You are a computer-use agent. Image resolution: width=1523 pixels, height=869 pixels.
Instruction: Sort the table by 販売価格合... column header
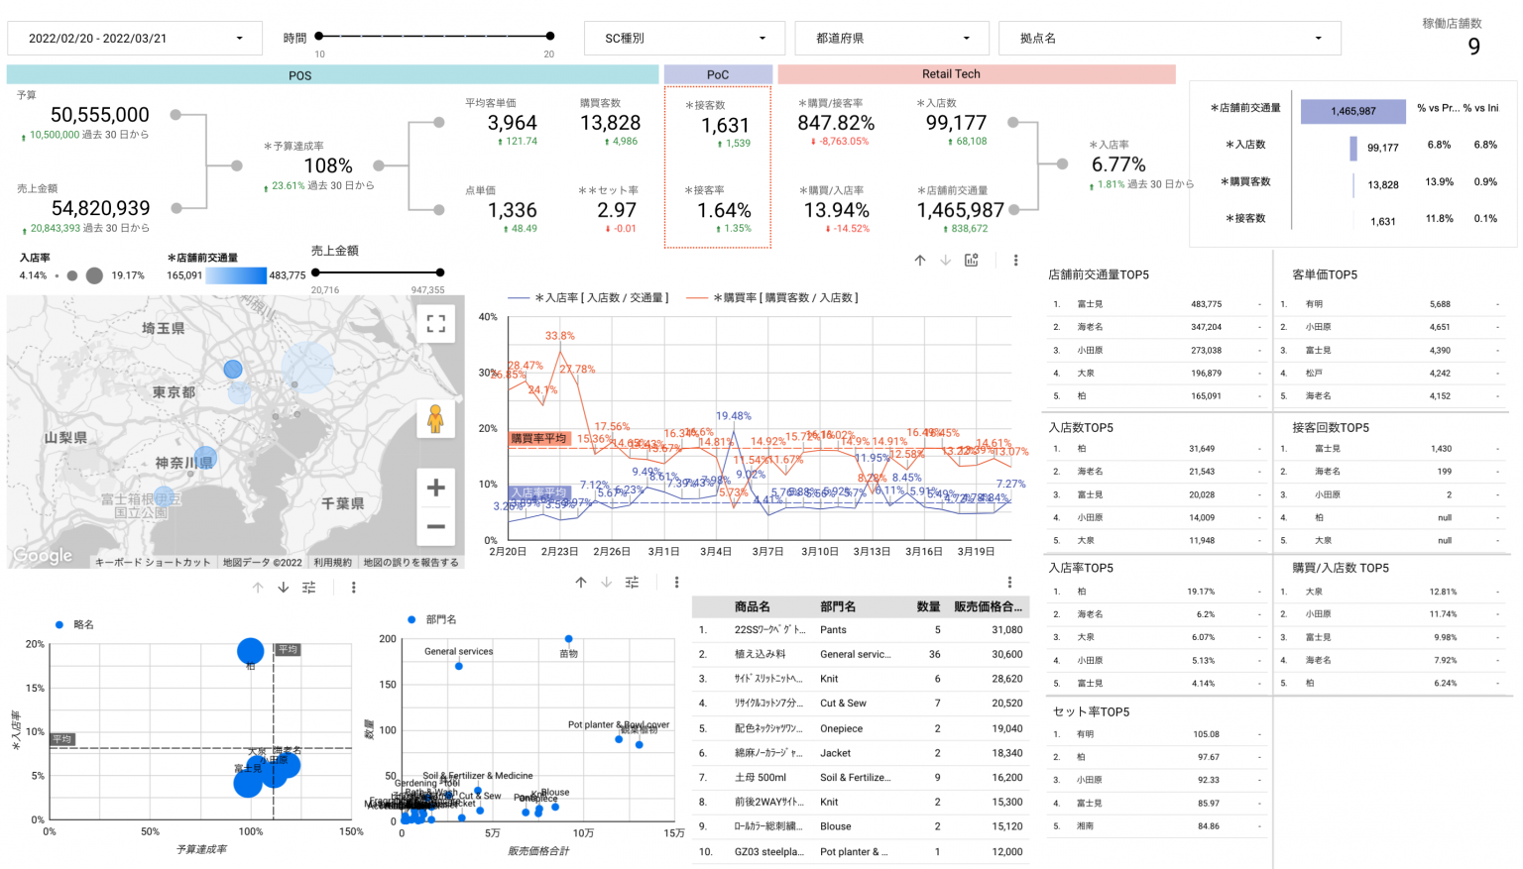point(988,606)
